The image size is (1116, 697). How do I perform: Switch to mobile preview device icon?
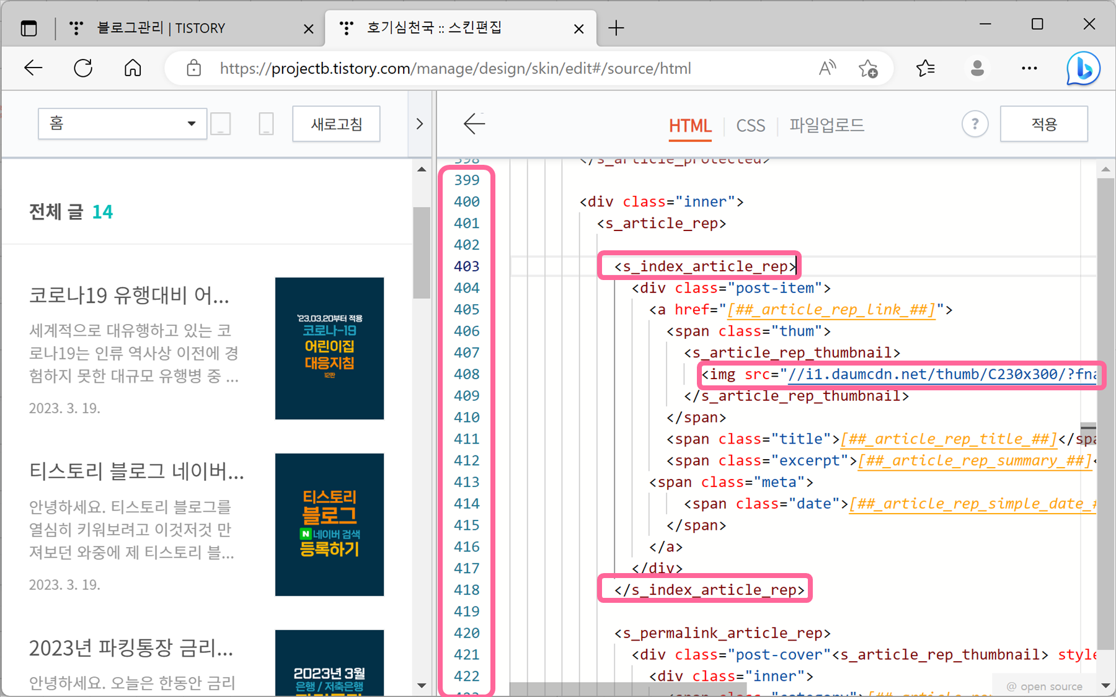[266, 124]
